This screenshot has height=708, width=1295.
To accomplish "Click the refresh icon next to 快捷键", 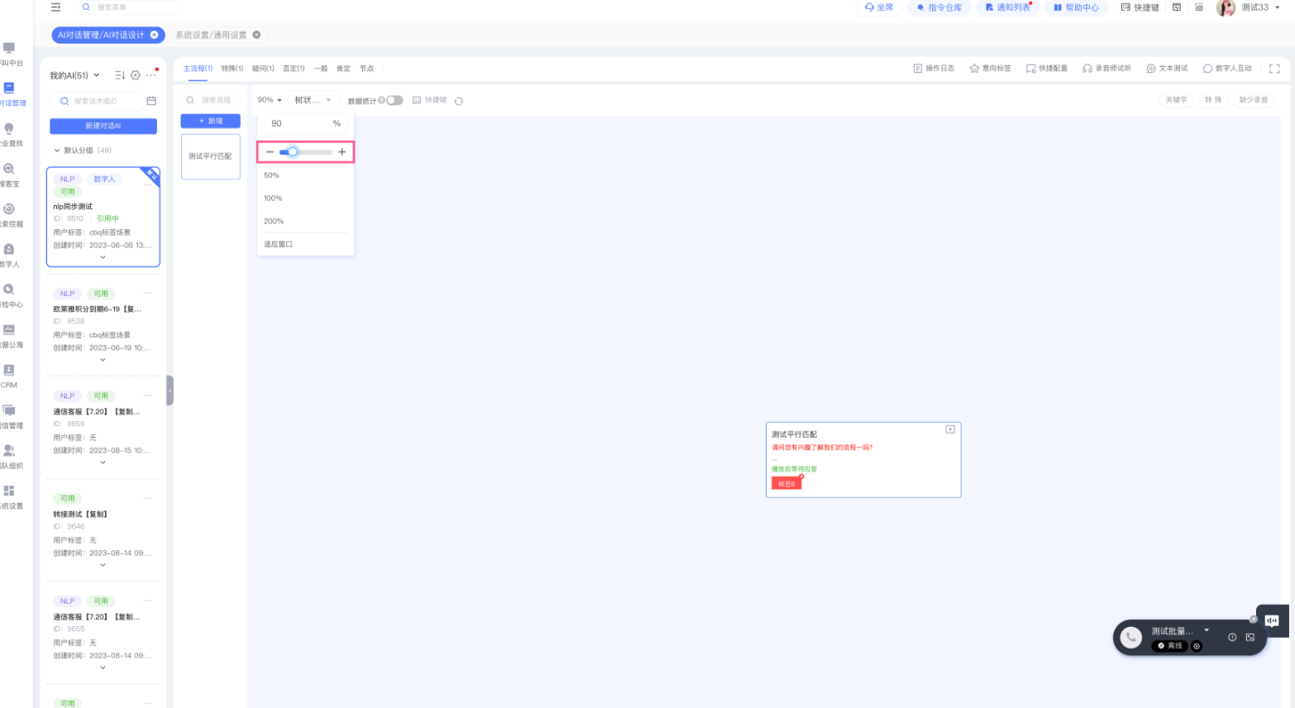I will (459, 101).
